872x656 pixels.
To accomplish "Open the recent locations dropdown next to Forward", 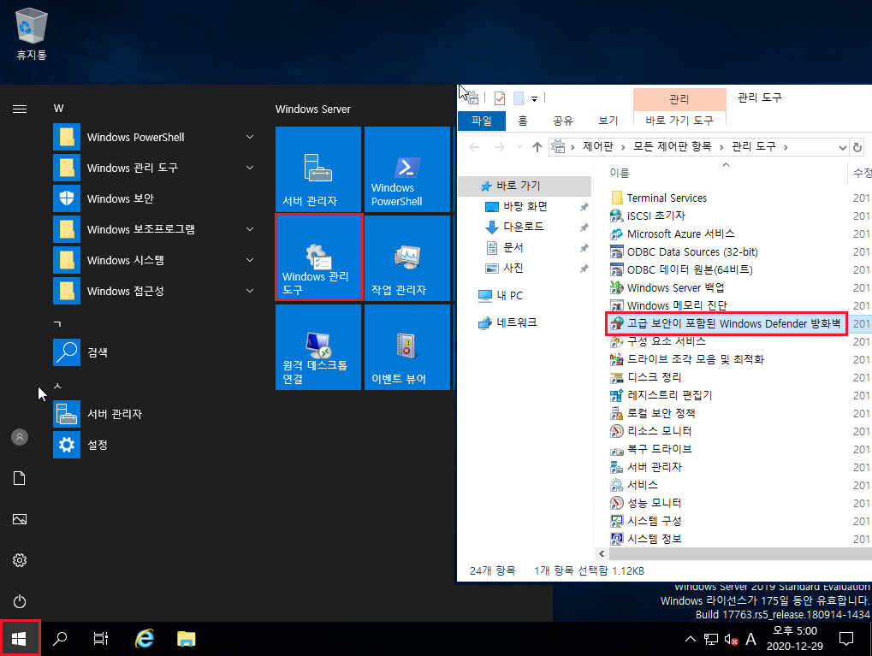I will coord(519,147).
